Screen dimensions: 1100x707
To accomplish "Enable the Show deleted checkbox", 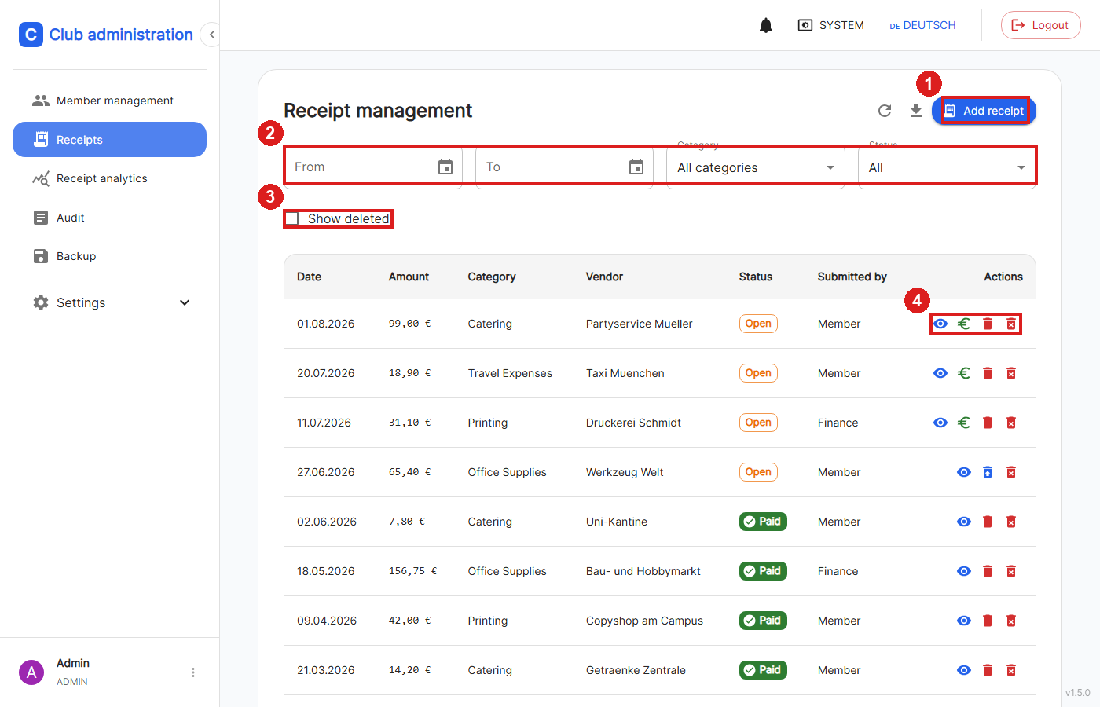I will tap(292, 218).
